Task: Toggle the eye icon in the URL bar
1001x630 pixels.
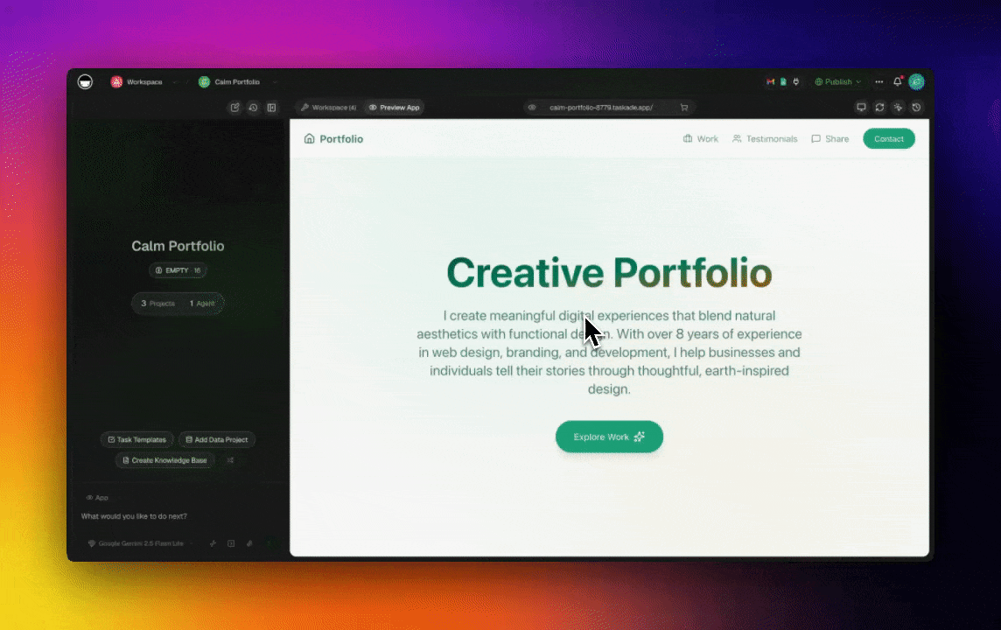Action: [x=532, y=108]
